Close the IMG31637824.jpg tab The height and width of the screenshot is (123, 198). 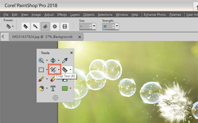click(79, 37)
